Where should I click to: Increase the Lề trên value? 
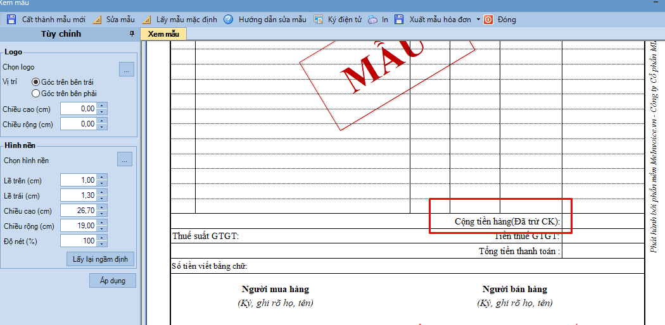click(x=102, y=177)
